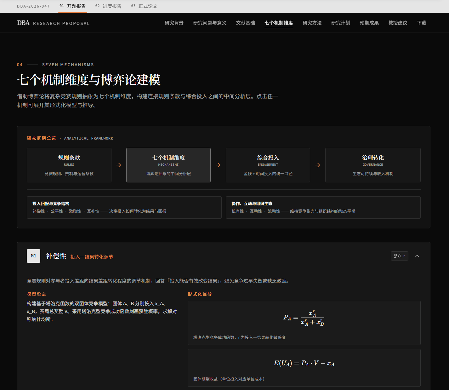Screen dimensions: 449x390
Task: Open the 文献基础 nav item
Action: click(x=246, y=23)
